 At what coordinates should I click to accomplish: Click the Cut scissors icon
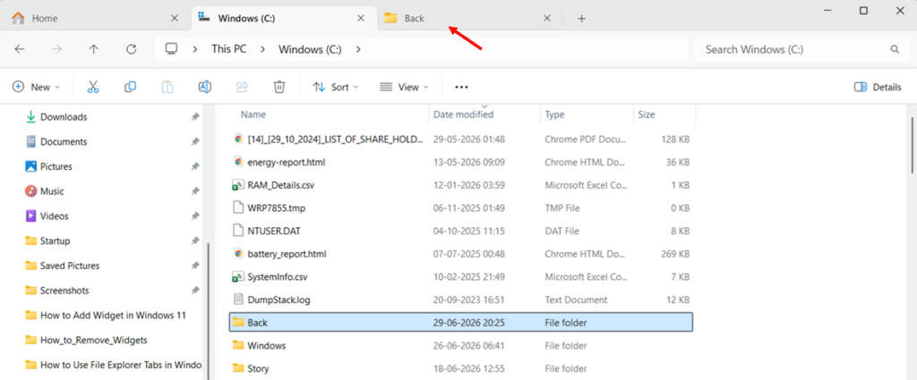[93, 87]
